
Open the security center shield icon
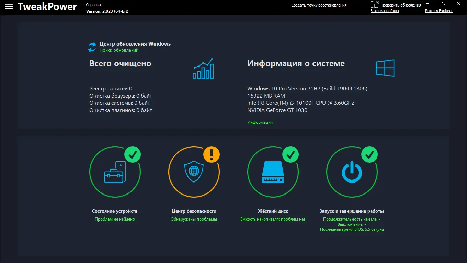[x=194, y=172]
